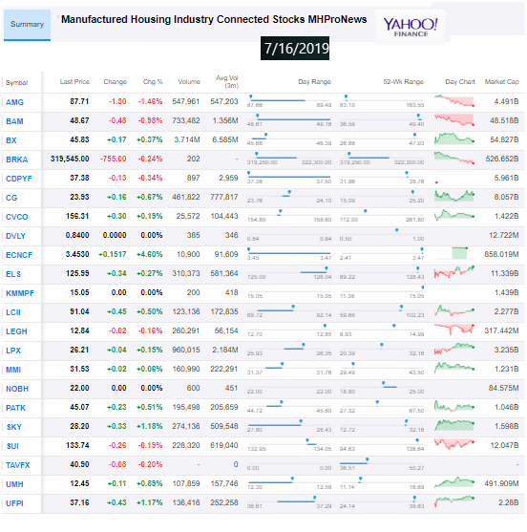View the ELS day chart thumbnail
The height and width of the screenshot is (532, 527).
pyautogui.click(x=454, y=272)
